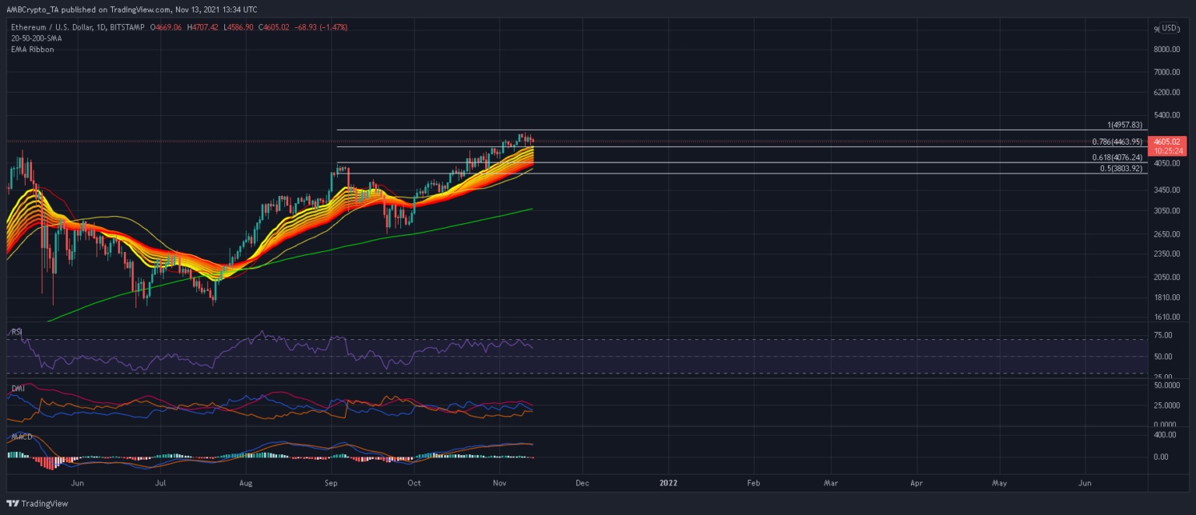
Task: Click the Sep marker on the time axis
Action: click(331, 482)
